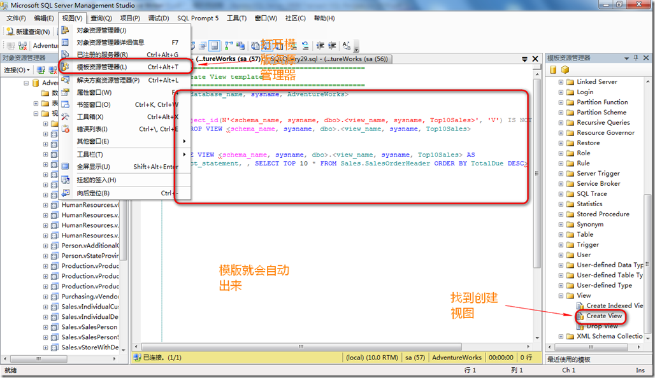Expand the 其他窗口(E) submenu

[x=126, y=141]
